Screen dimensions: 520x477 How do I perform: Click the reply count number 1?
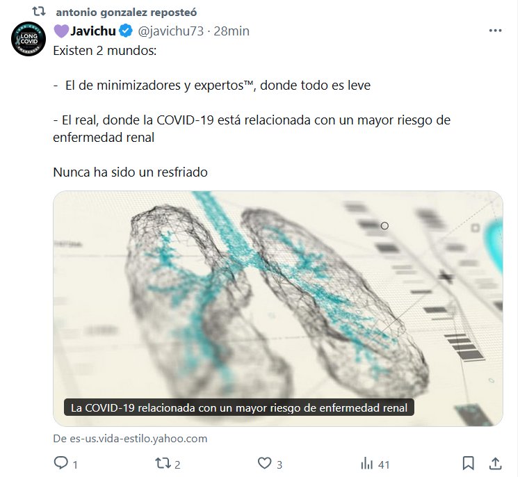pos(75,464)
